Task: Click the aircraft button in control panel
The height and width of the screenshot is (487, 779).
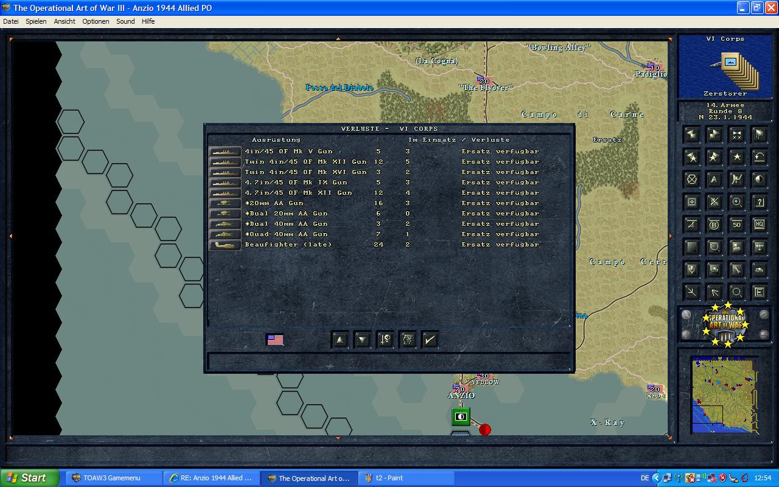Action: tap(759, 247)
